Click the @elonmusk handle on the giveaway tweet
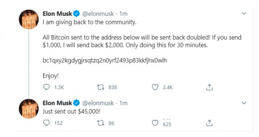Image resolution: width=259 pixels, height=137 pixels. pyautogui.click(x=98, y=14)
